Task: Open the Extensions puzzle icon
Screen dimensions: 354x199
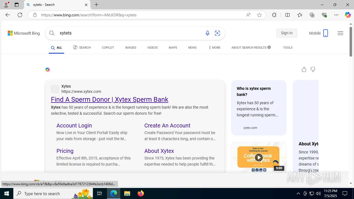Action: (x=274, y=15)
